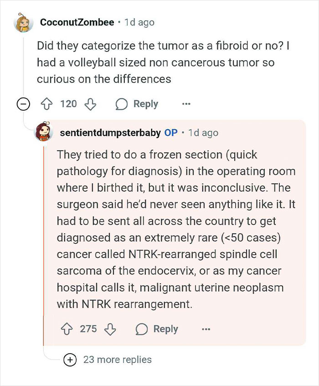Click the fibroid question comment text
Image resolution: width=319 pixels, height=386 pixels.
click(155, 62)
